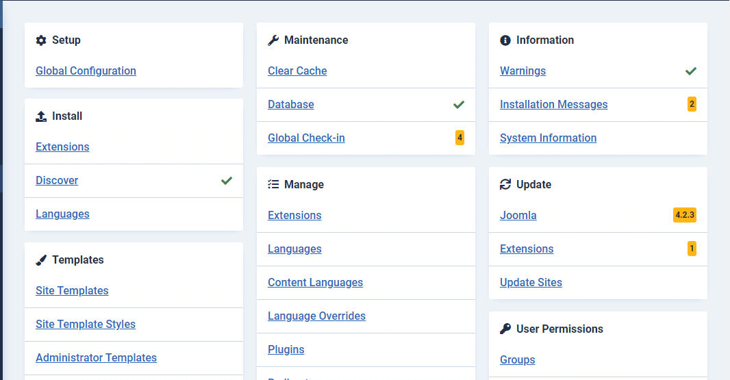730x380 pixels.
Task: Open System Information
Action: tap(549, 138)
